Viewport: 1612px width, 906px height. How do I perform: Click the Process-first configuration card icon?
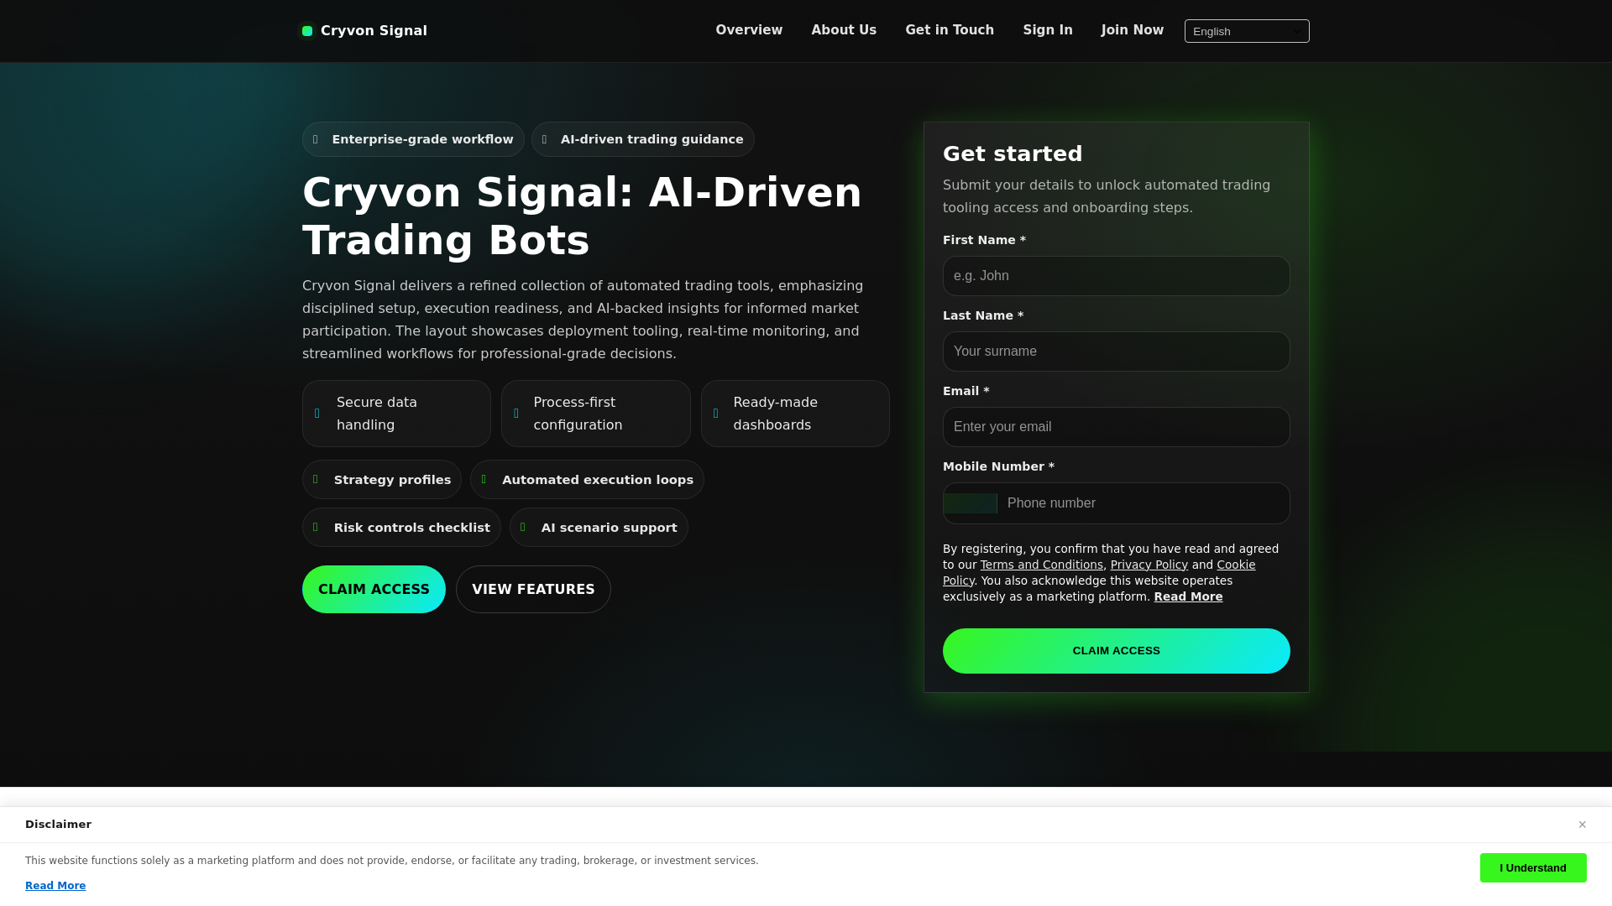(x=516, y=414)
